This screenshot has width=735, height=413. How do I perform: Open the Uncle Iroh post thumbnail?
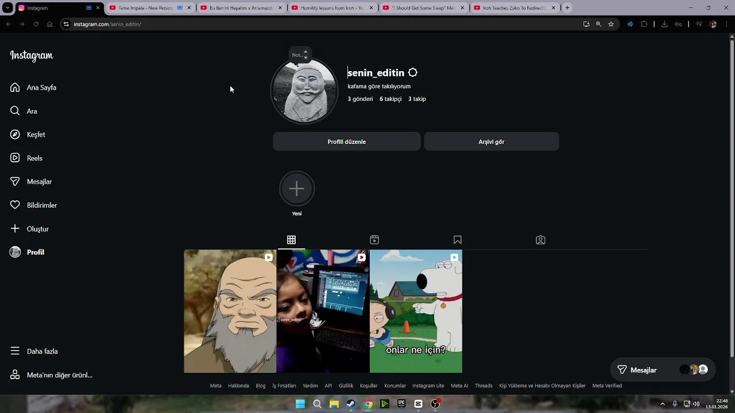click(230, 311)
